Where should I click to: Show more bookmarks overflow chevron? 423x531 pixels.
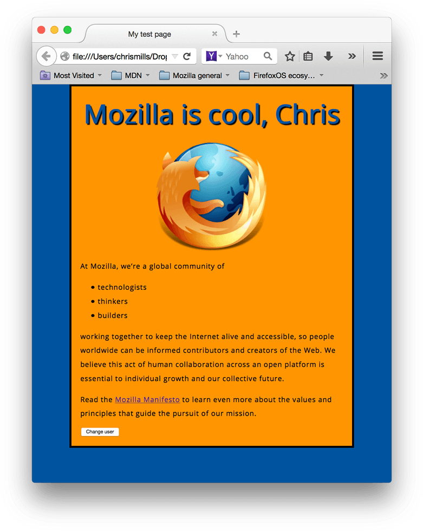tap(383, 75)
